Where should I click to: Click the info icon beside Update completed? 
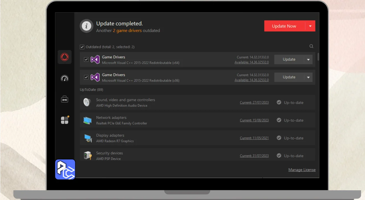(86, 26)
